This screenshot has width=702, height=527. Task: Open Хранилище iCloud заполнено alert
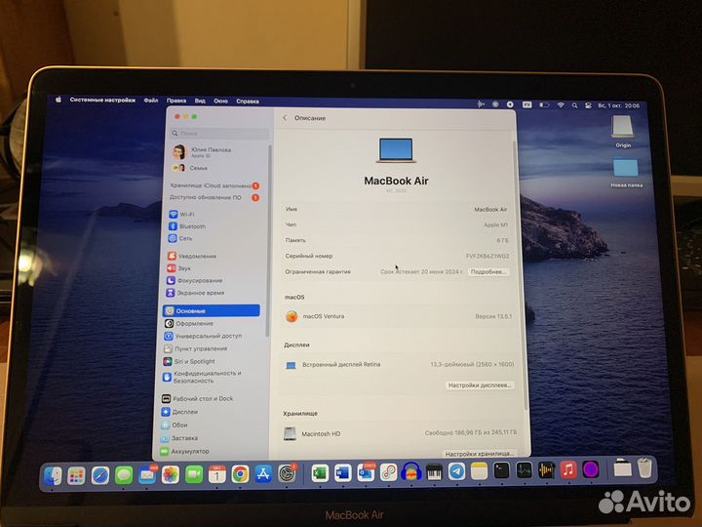tap(214, 185)
